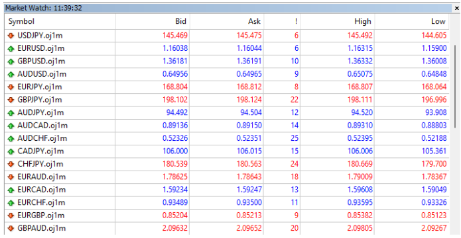Click EURAUD ask value 1.78643
461x238 pixels.
pos(249,177)
